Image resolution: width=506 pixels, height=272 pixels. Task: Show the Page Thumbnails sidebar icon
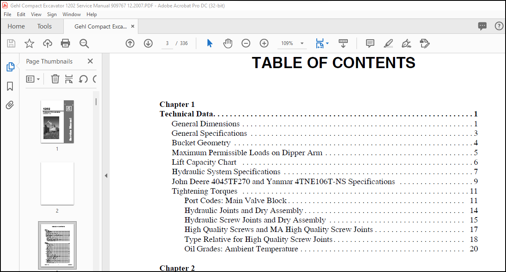pyautogui.click(x=10, y=67)
